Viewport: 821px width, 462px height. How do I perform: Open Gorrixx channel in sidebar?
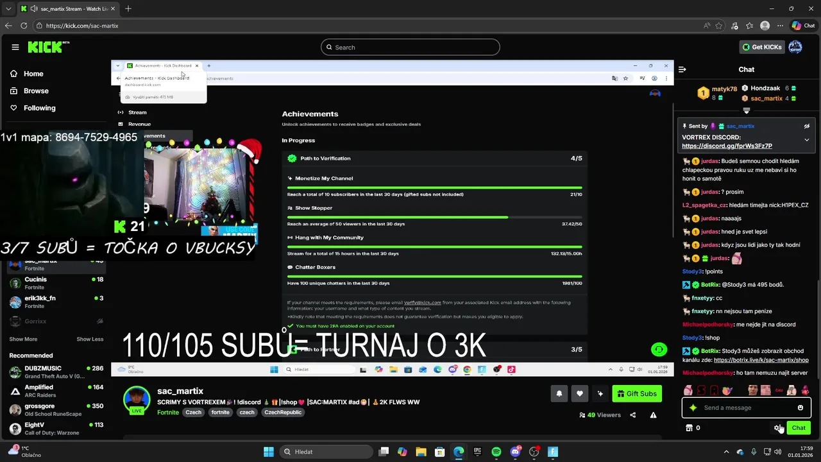56,321
